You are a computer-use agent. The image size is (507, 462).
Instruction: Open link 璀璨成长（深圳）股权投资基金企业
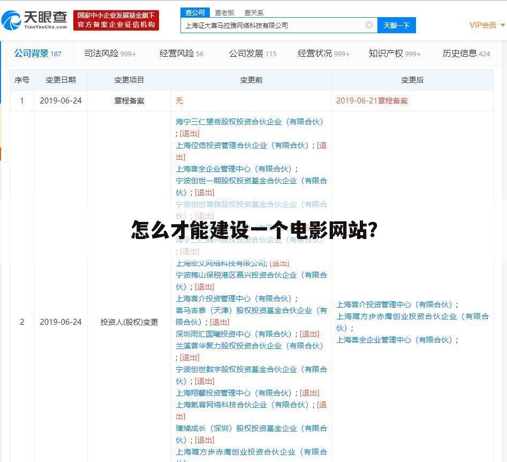[x=251, y=434]
